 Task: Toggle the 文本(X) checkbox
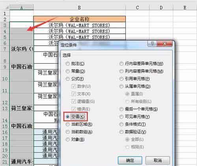point(74,94)
